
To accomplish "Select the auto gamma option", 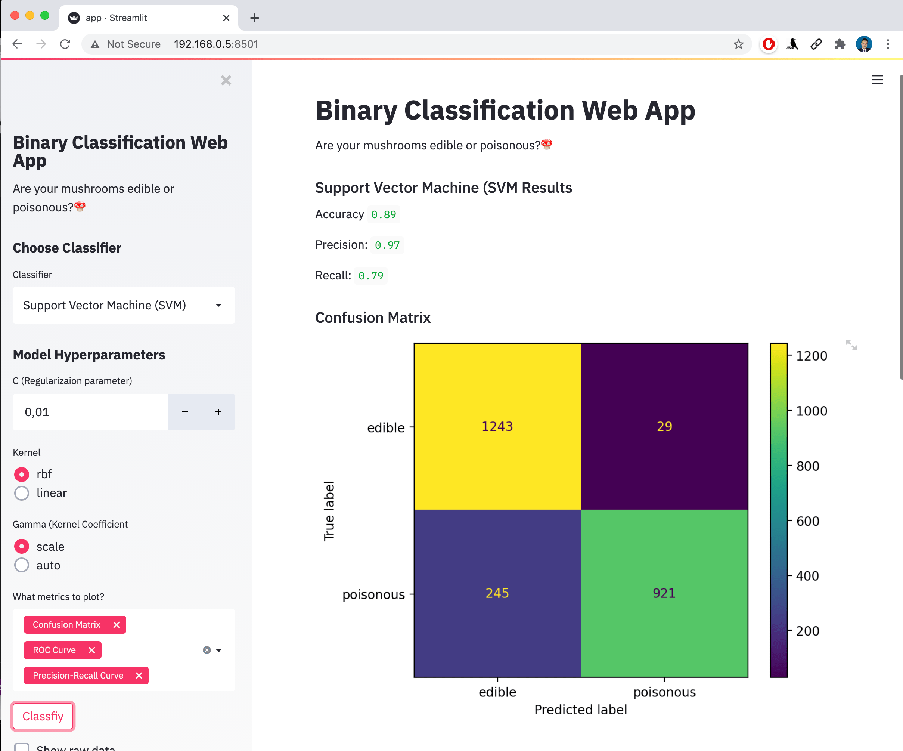I will 22,565.
